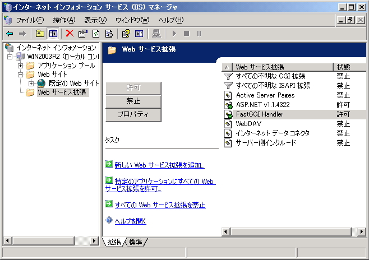Toggle the action pane toolbar icon
This screenshot has height=260, width=369.
pos(139,34)
